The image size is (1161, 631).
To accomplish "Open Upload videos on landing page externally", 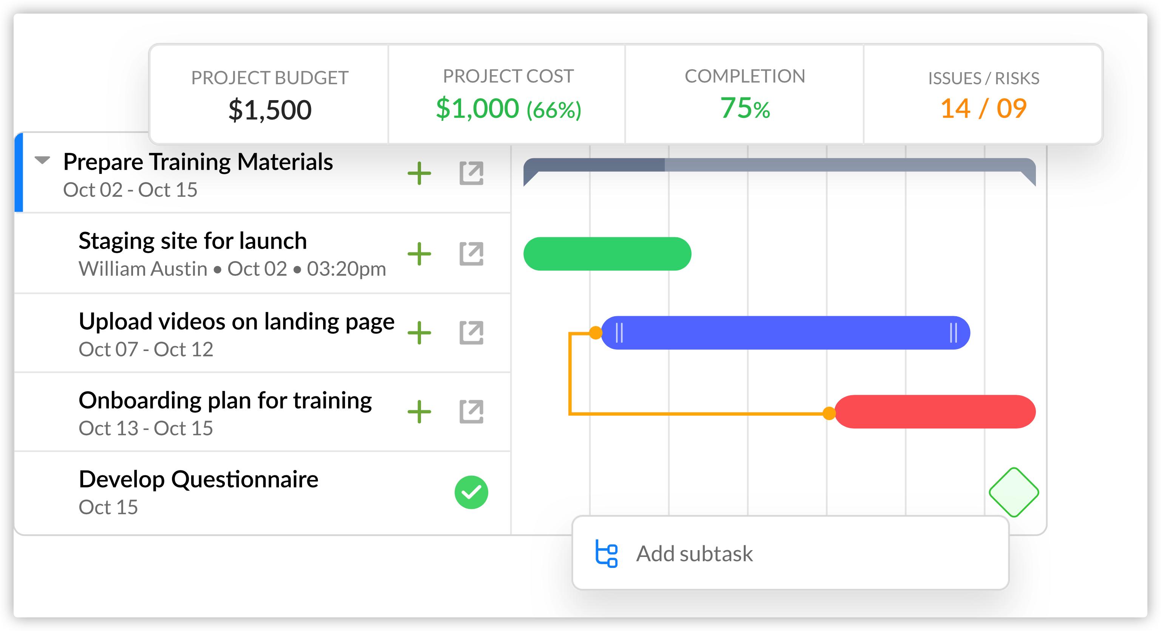I will click(x=471, y=333).
